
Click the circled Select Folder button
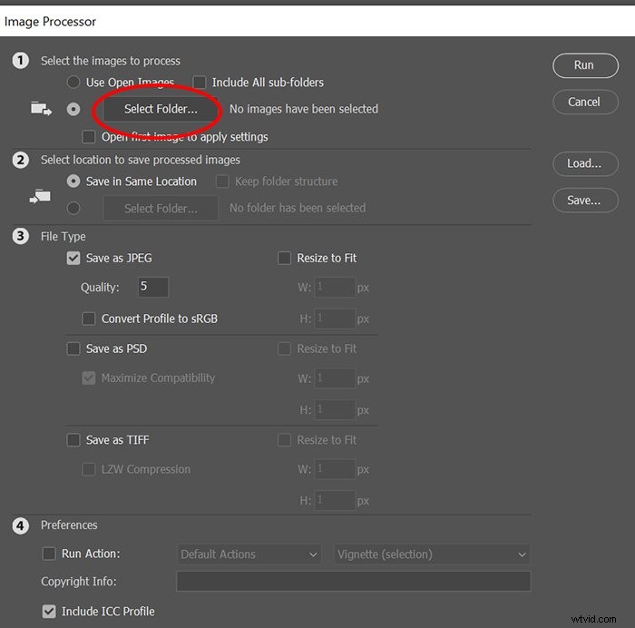click(161, 109)
